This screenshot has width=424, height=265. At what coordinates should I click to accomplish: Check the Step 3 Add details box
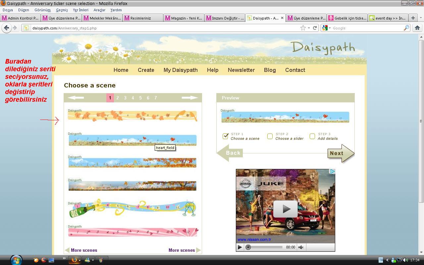point(312,136)
